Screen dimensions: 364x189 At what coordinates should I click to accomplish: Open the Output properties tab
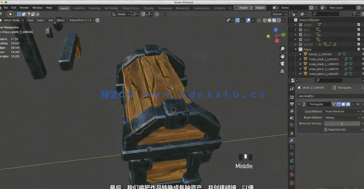point(292,104)
